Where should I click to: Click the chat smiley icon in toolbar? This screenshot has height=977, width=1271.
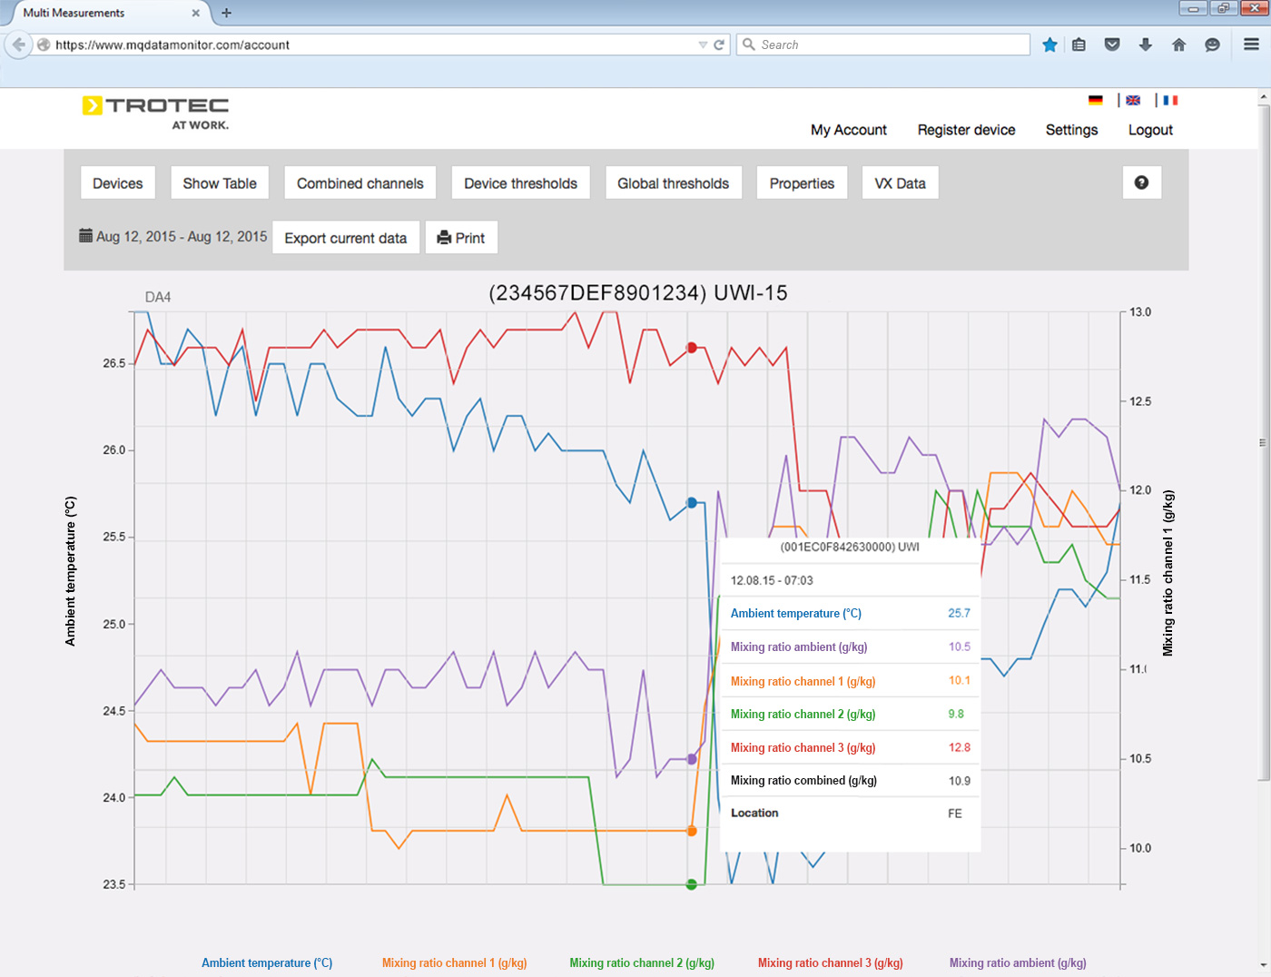tap(1212, 44)
